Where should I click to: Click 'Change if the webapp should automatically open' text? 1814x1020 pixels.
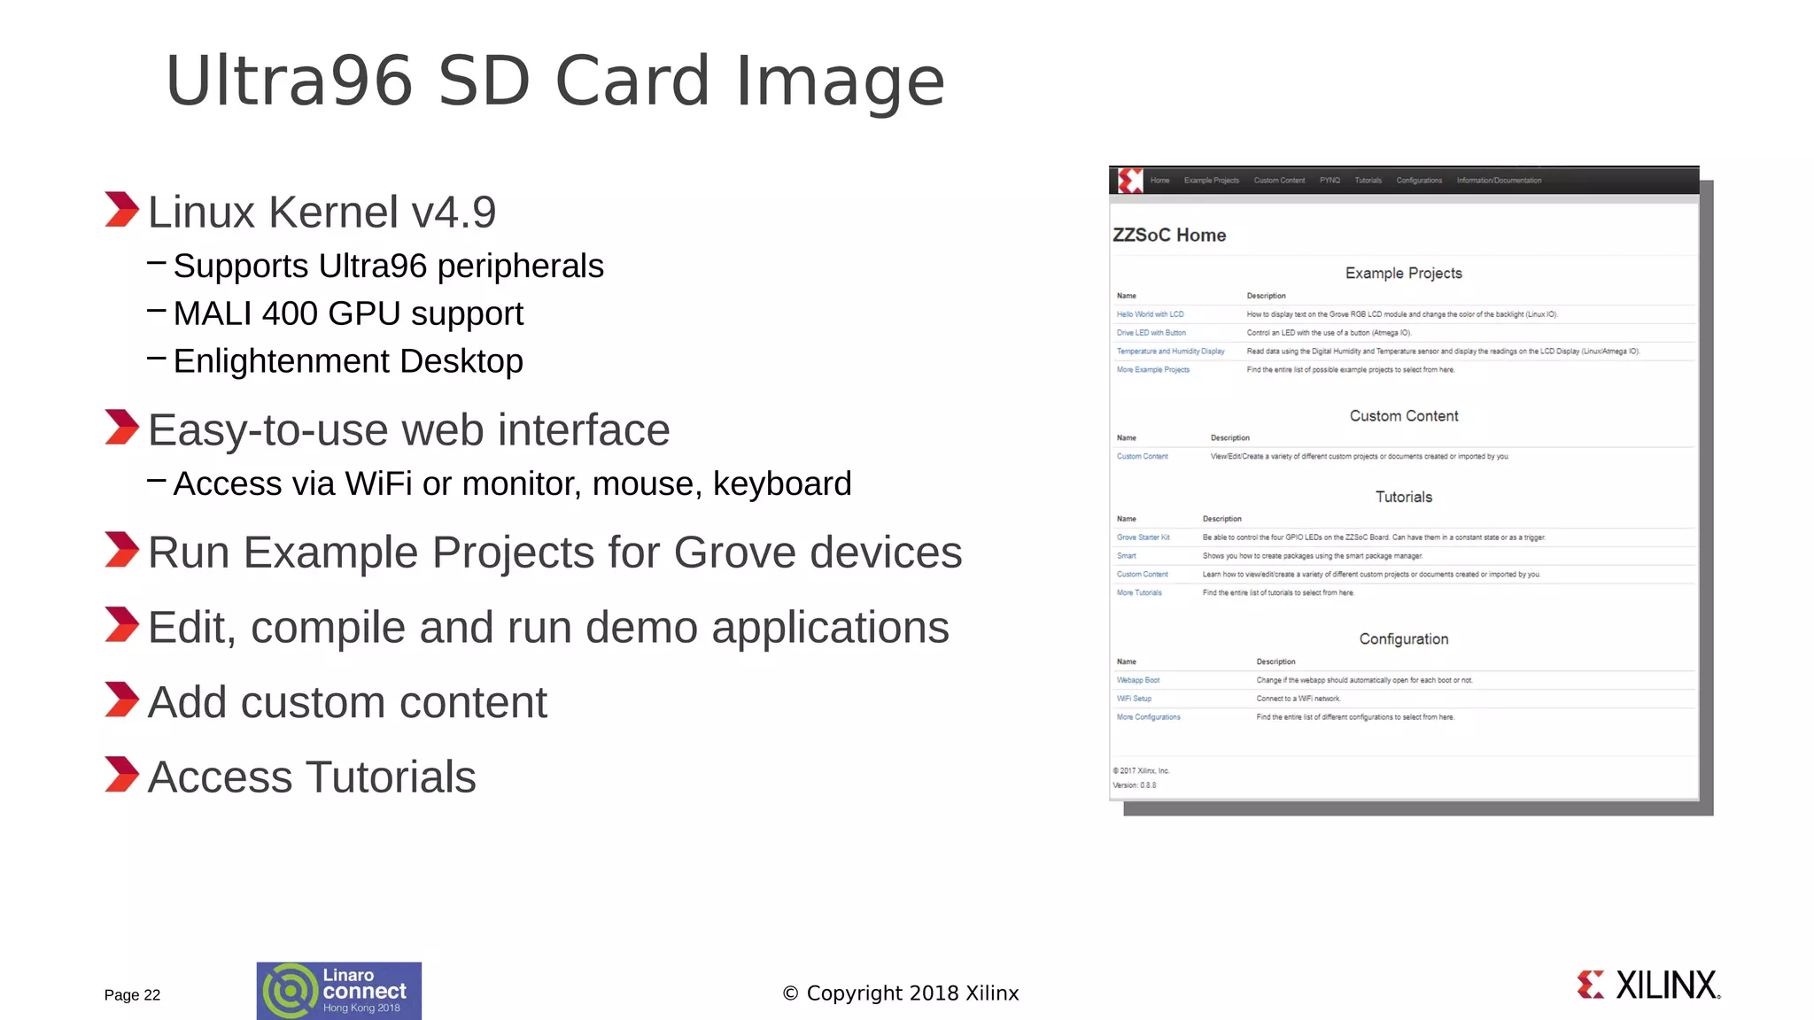click(x=1364, y=681)
